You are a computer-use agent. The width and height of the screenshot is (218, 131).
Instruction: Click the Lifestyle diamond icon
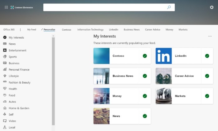[x=5, y=76]
